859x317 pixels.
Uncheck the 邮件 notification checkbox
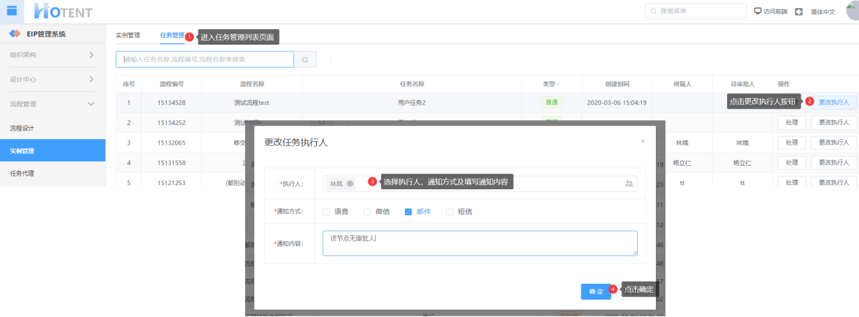pyautogui.click(x=408, y=212)
